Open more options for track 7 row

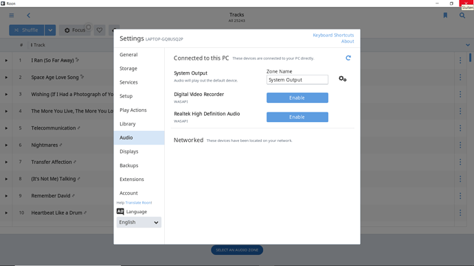coord(460,162)
